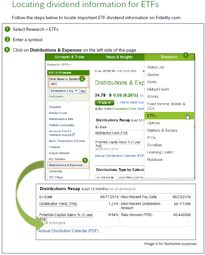Open the Distributions & Exp dropdown
This screenshot has width=205, height=255.
point(64,91)
